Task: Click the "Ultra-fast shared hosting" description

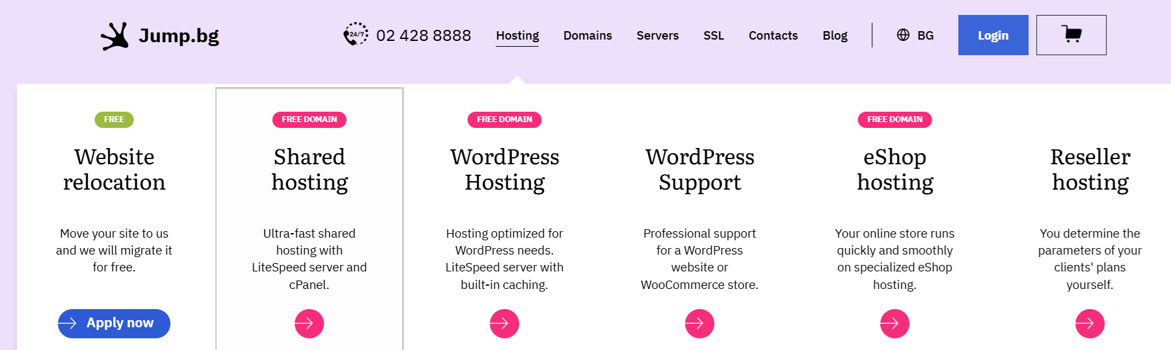Action: 309,258
